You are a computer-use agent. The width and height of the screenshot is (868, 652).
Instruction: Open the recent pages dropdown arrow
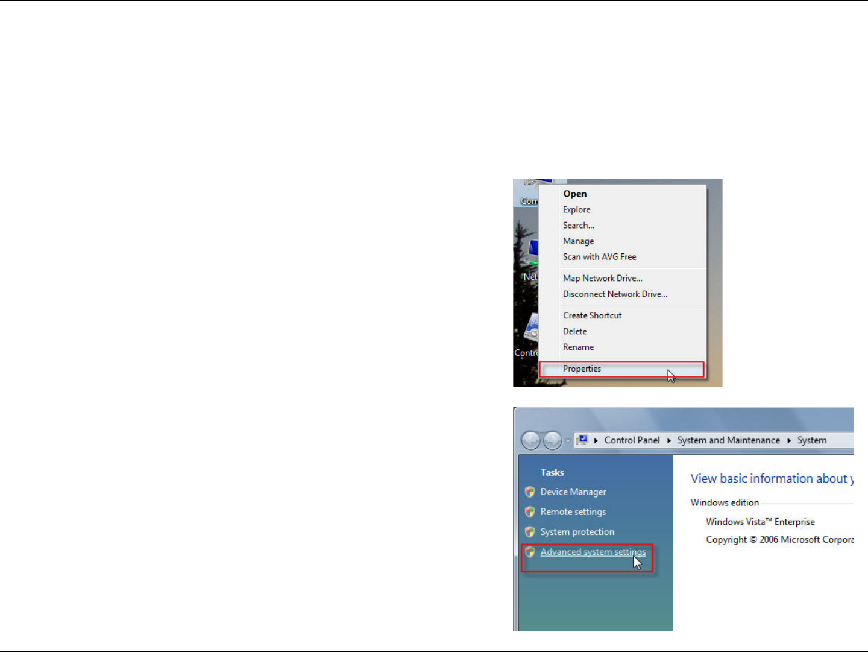(x=568, y=441)
